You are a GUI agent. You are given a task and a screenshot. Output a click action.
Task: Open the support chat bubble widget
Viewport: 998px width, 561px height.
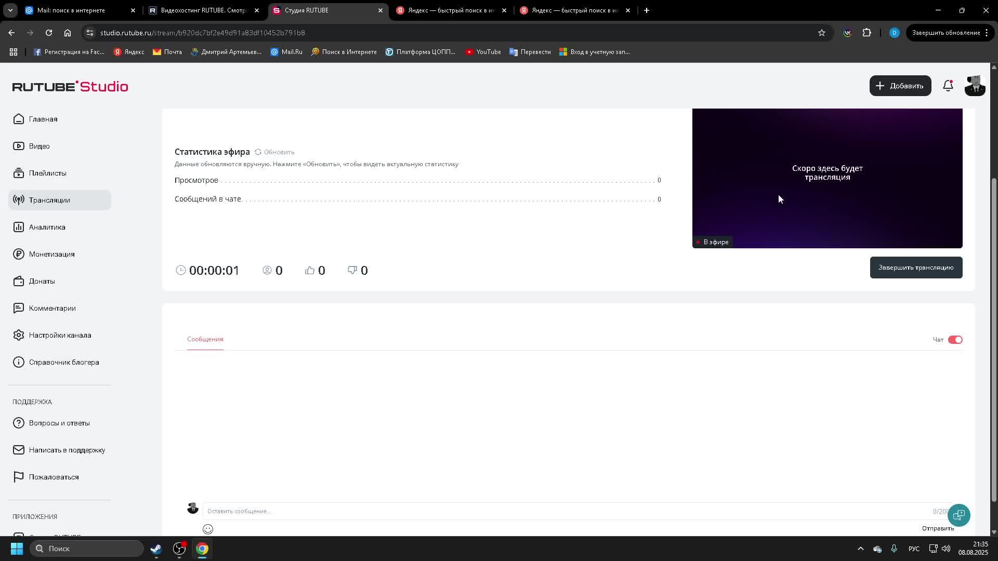pos(958,515)
